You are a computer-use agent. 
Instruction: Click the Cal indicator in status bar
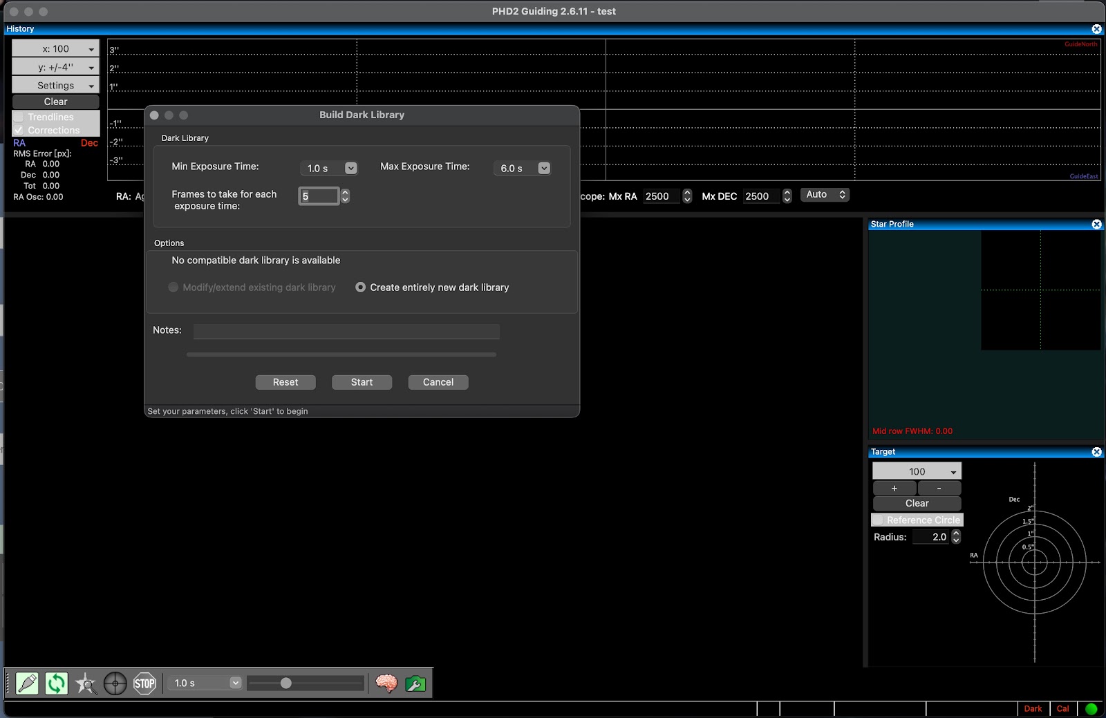[x=1063, y=708]
